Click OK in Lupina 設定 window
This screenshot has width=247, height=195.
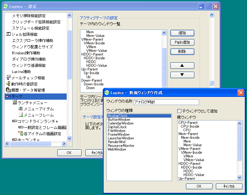tap(69, 152)
